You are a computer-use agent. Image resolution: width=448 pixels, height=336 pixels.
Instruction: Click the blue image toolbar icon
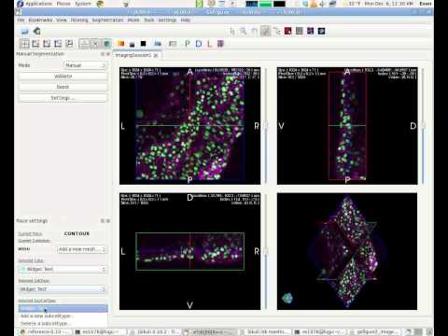pos(158,44)
